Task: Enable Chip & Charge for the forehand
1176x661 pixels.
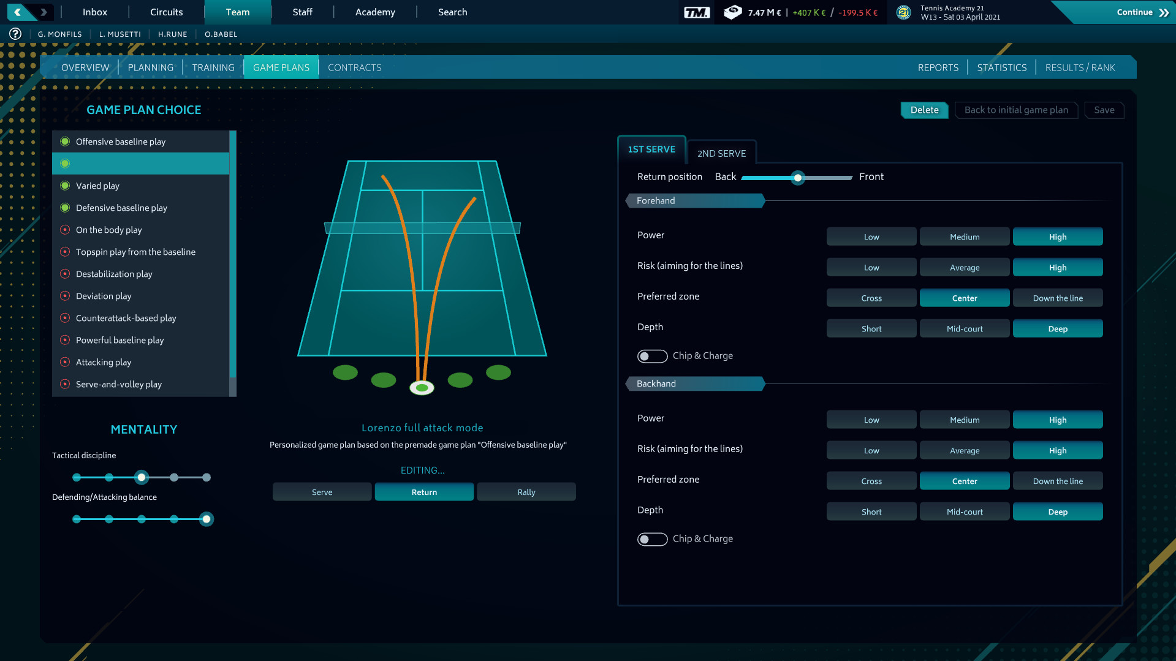Action: pos(652,356)
